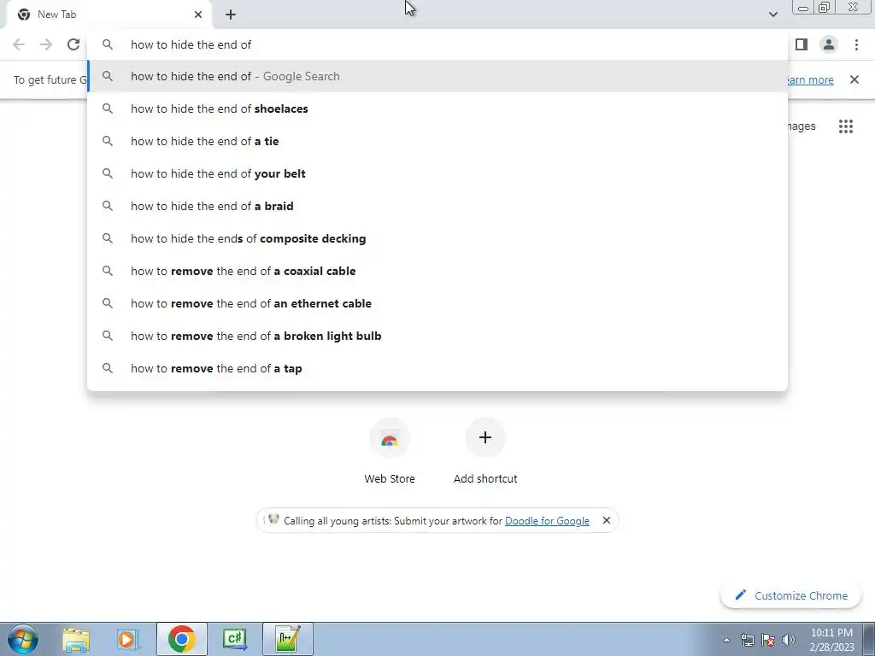The width and height of the screenshot is (875, 656).
Task: Open the C# application taskbar icon
Action: click(234, 639)
